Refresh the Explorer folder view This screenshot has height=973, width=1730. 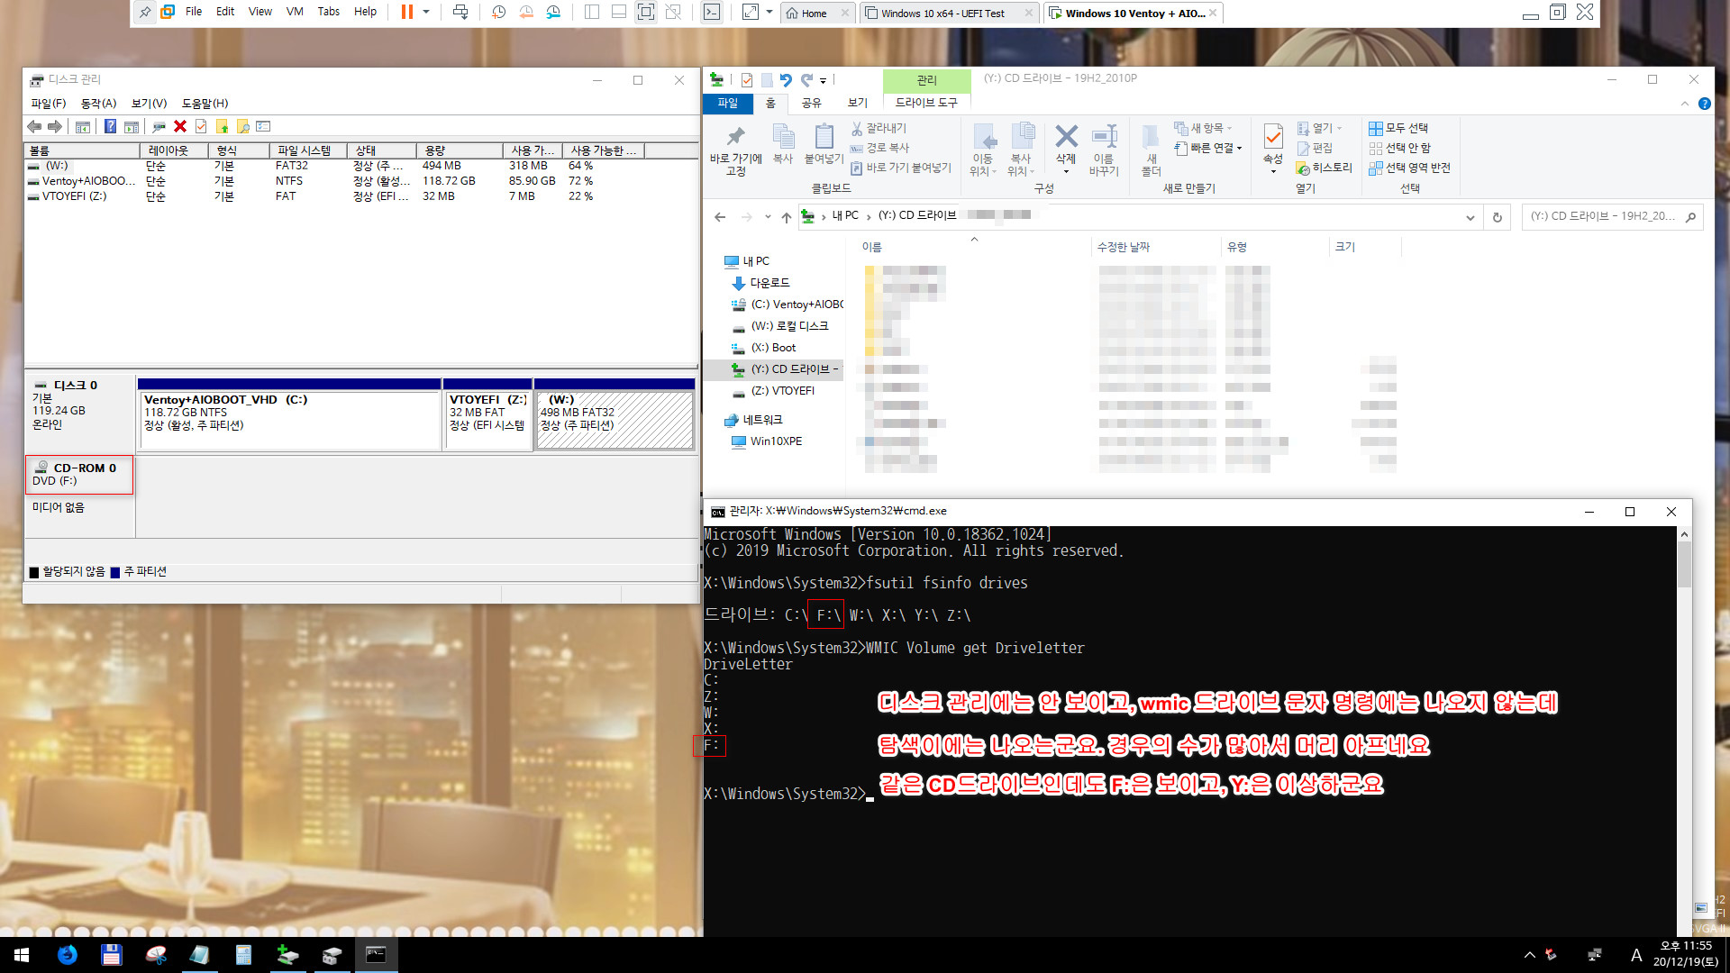tap(1498, 217)
